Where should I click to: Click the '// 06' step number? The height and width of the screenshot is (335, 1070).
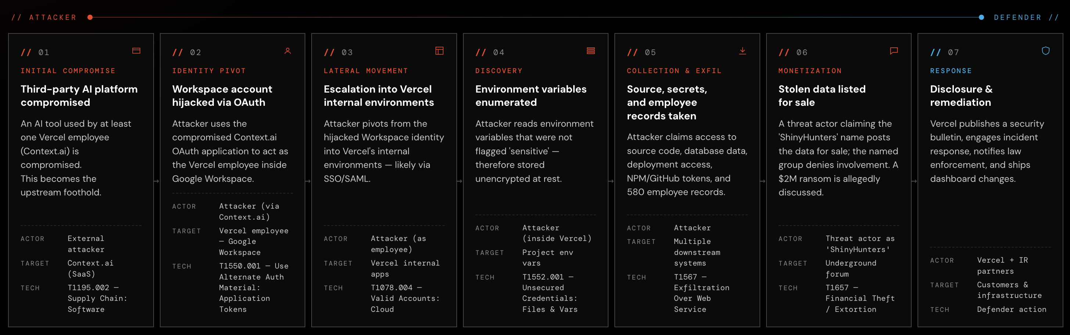(793, 52)
